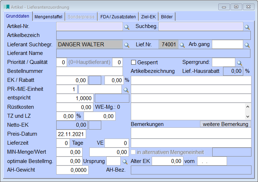Click the Sperrgrund search magnifier

(239, 63)
